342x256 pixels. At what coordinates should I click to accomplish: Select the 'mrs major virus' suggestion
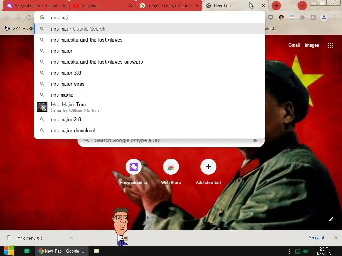[x=150, y=84]
